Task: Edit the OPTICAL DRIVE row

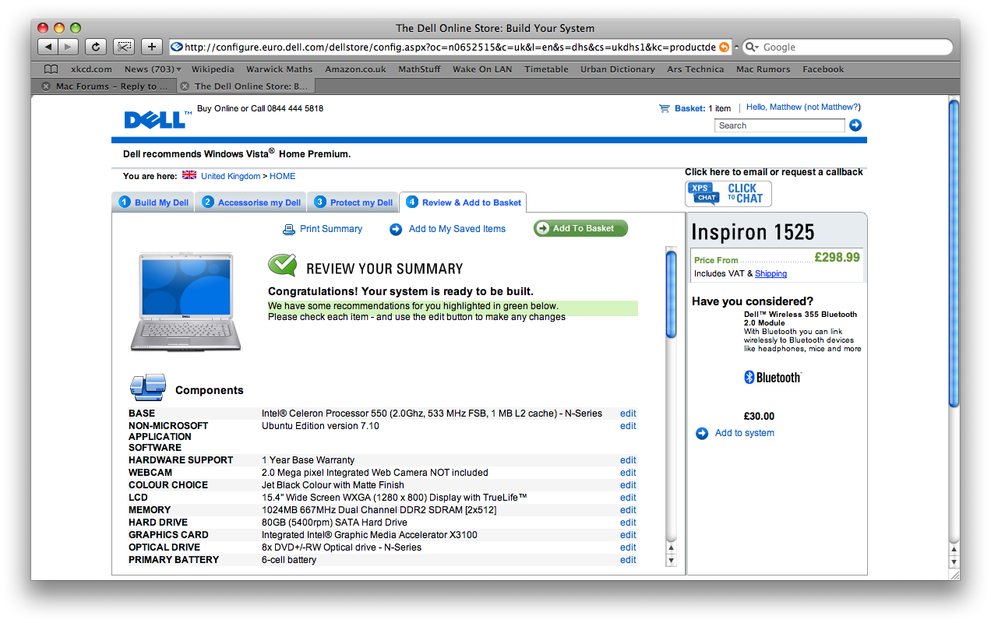Action: tap(628, 547)
